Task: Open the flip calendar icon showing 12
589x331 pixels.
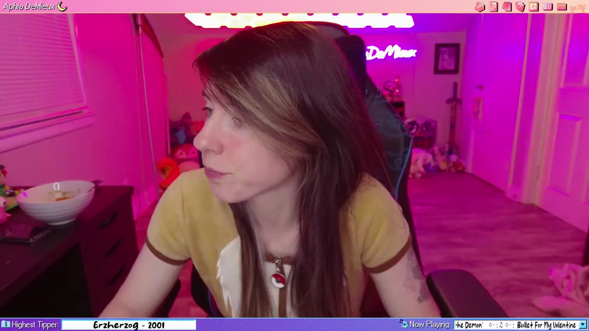Action: pyautogui.click(x=548, y=7)
